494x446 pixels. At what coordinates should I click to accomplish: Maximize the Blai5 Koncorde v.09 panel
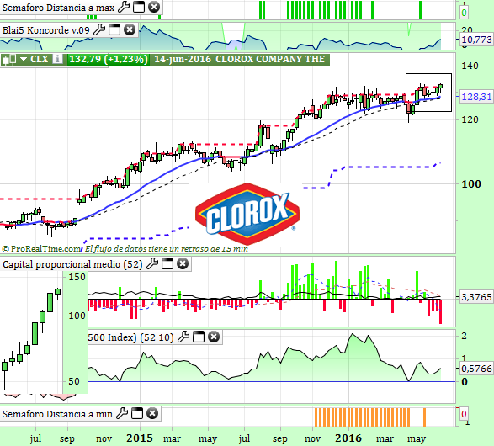pyautogui.click(x=114, y=30)
